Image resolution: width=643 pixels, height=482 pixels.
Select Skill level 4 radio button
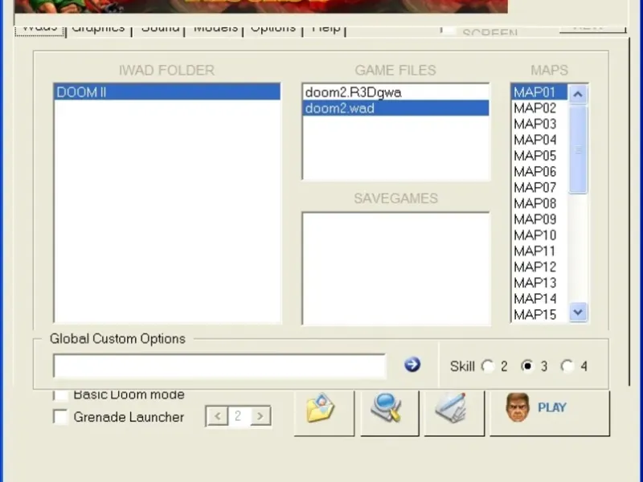(567, 366)
